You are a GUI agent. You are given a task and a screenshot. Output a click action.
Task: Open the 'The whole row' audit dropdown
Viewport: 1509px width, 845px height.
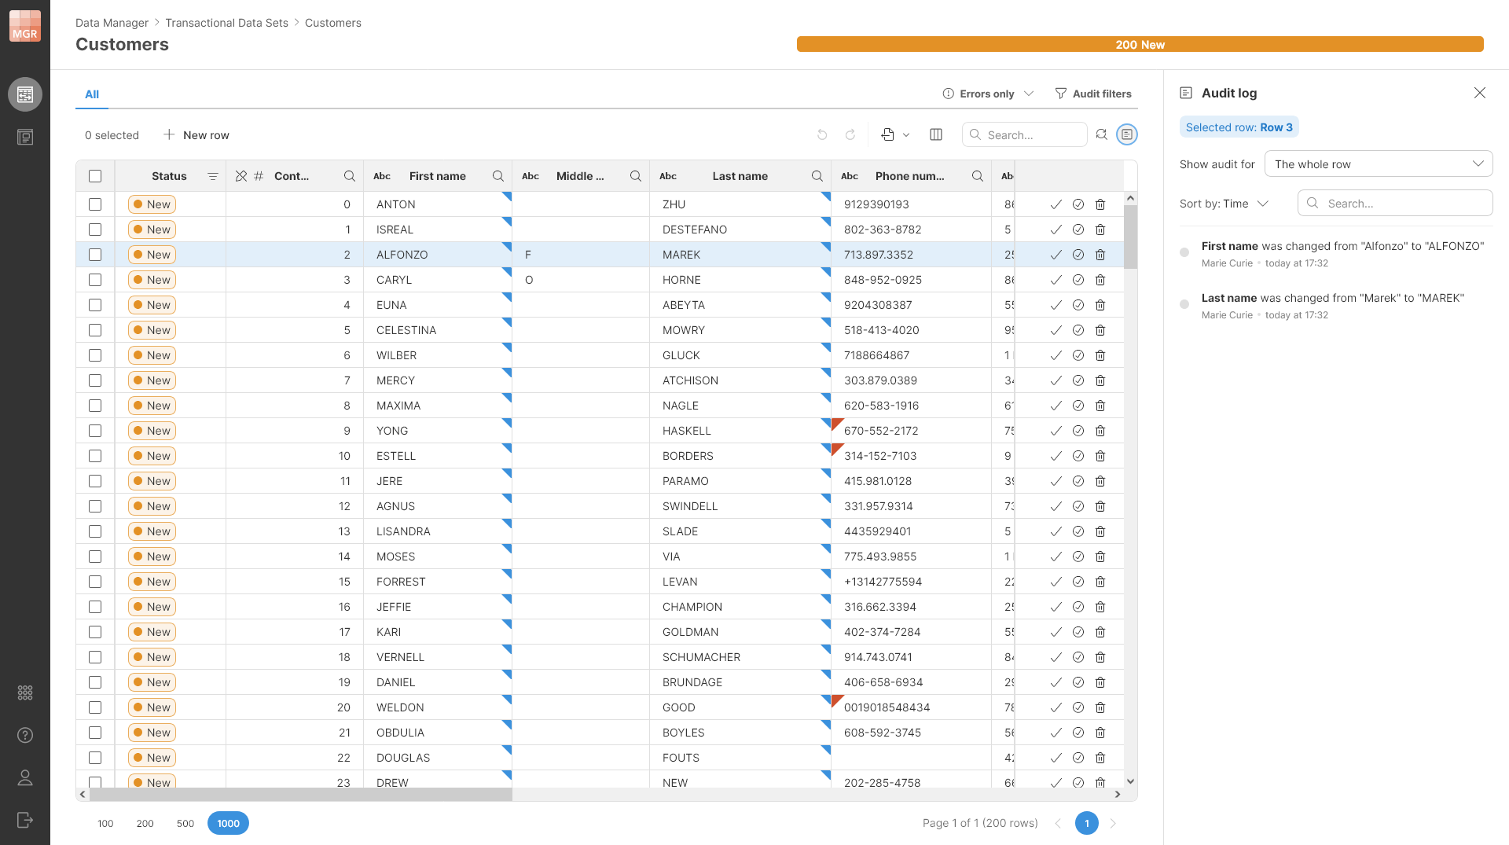(x=1379, y=163)
